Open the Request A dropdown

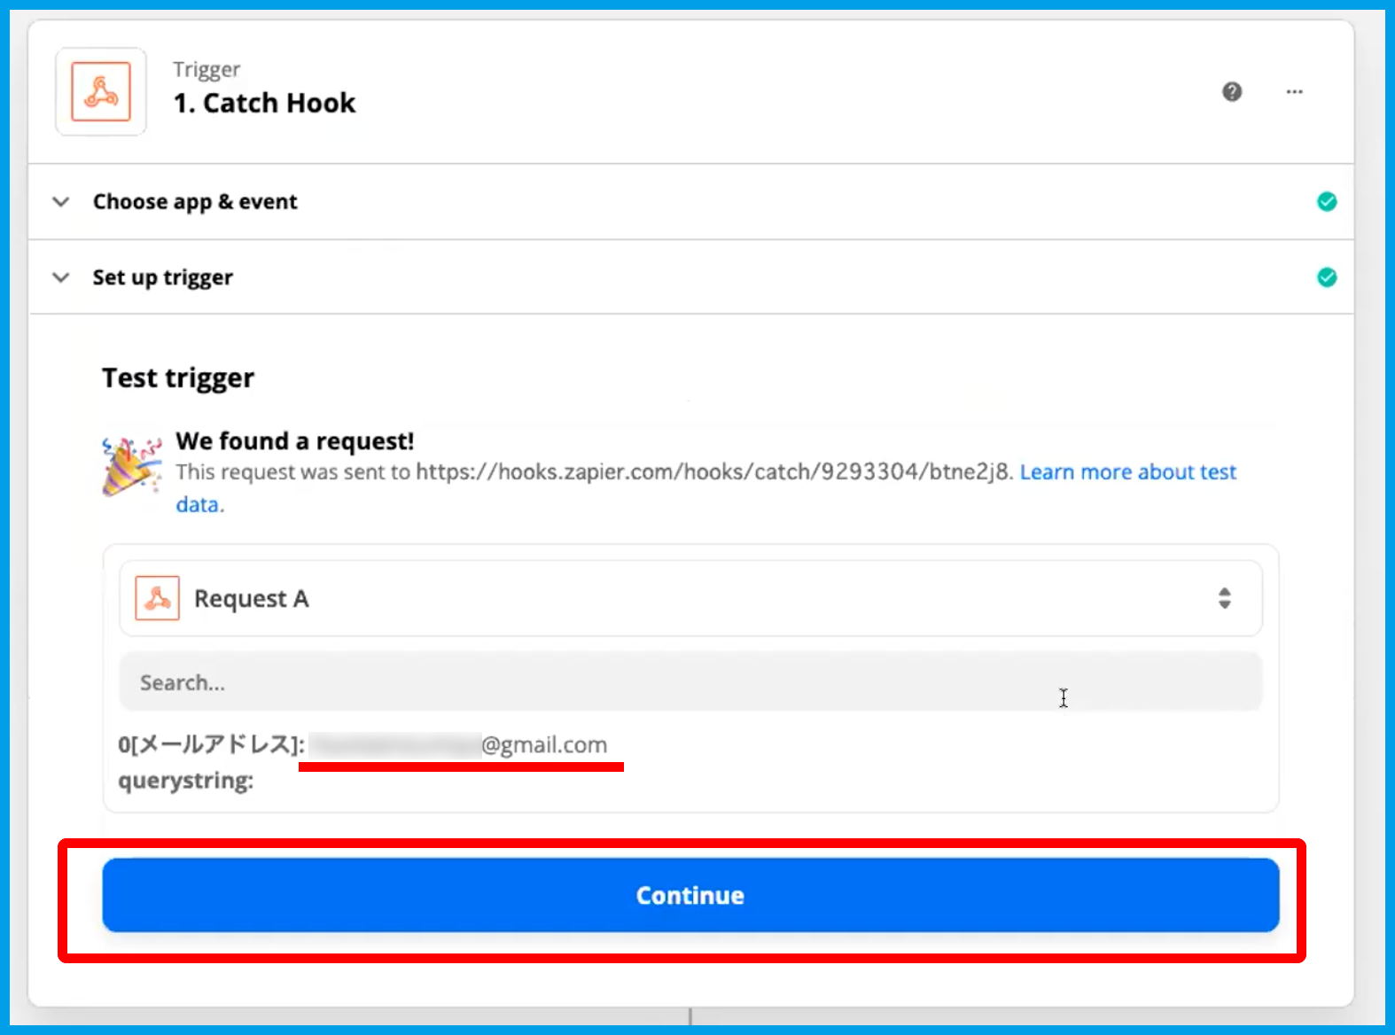[690, 598]
